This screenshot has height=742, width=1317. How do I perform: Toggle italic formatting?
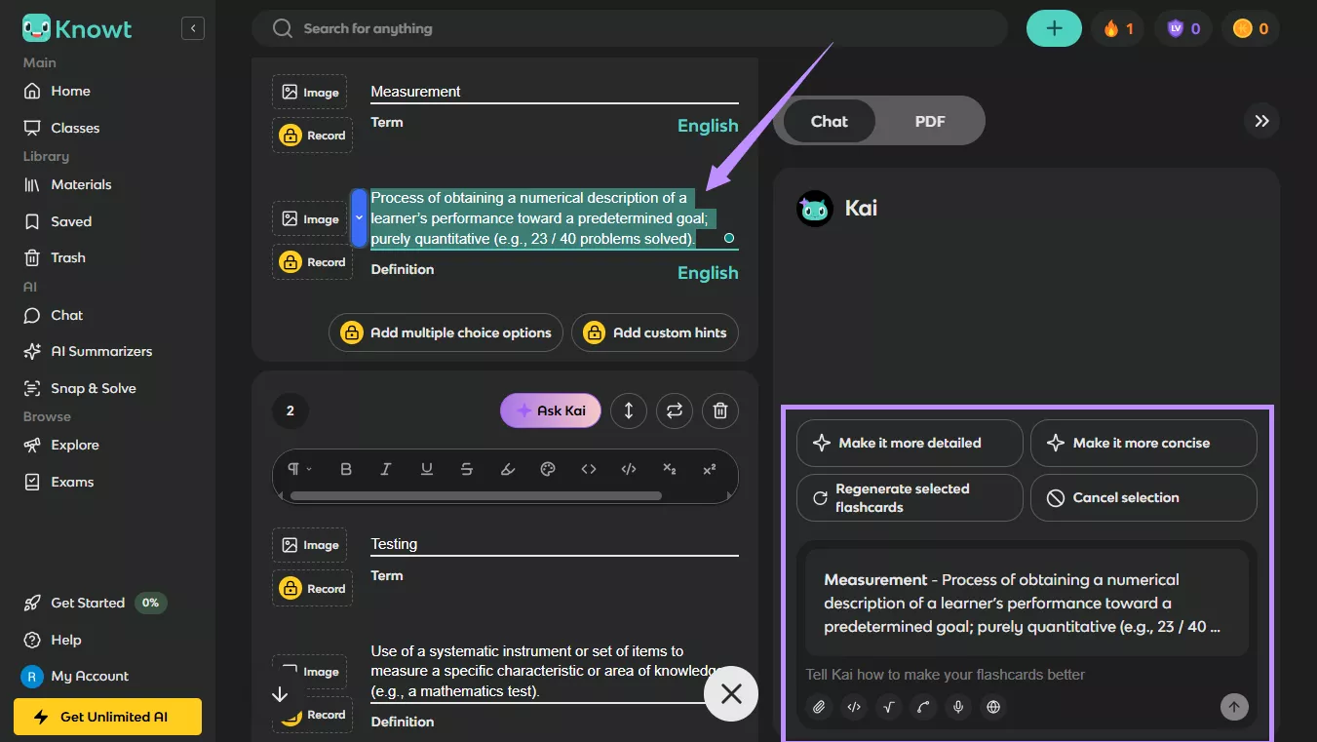click(x=386, y=469)
